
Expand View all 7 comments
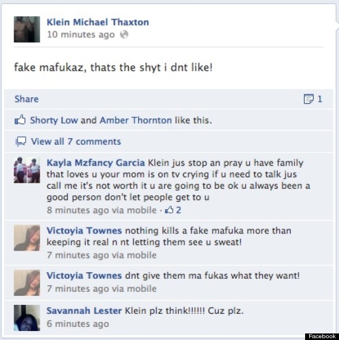[x=76, y=142]
